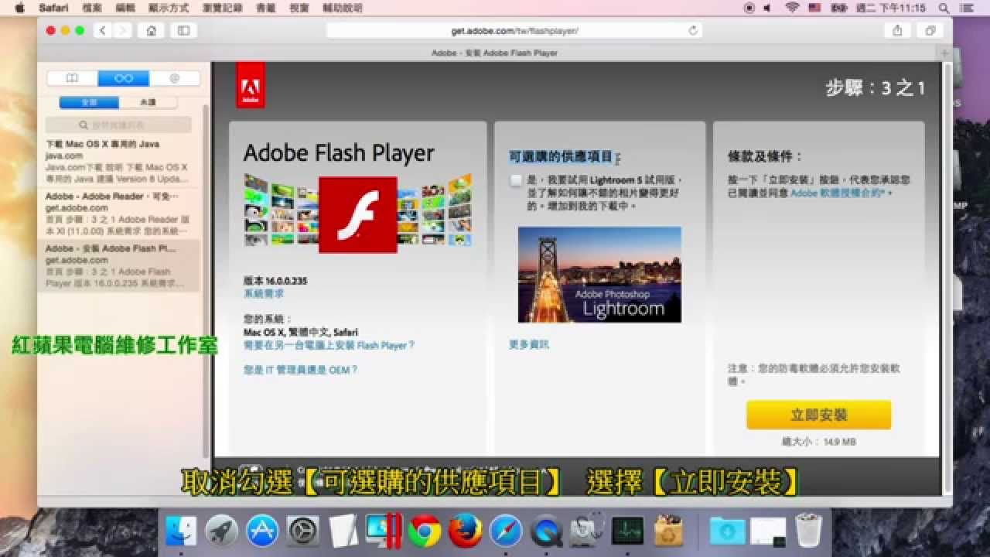Open App Store from the Dock
The height and width of the screenshot is (557, 990).
[x=262, y=531]
